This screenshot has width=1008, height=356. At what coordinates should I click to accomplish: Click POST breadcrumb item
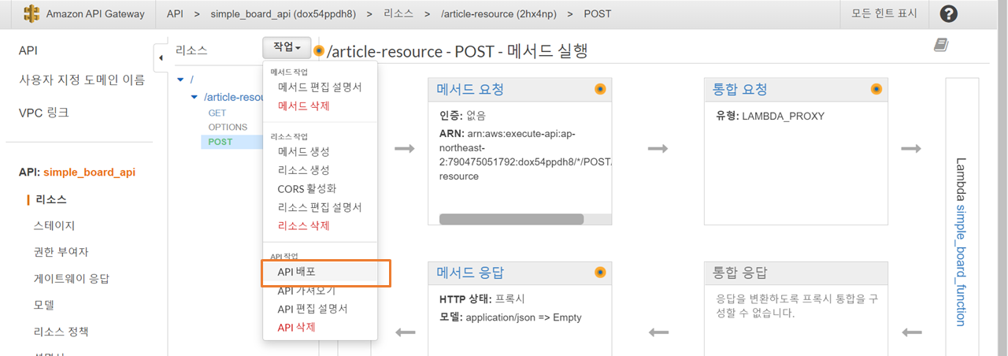click(x=597, y=14)
